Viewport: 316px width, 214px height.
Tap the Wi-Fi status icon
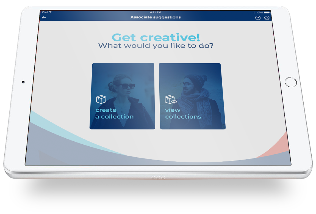click(x=50, y=12)
